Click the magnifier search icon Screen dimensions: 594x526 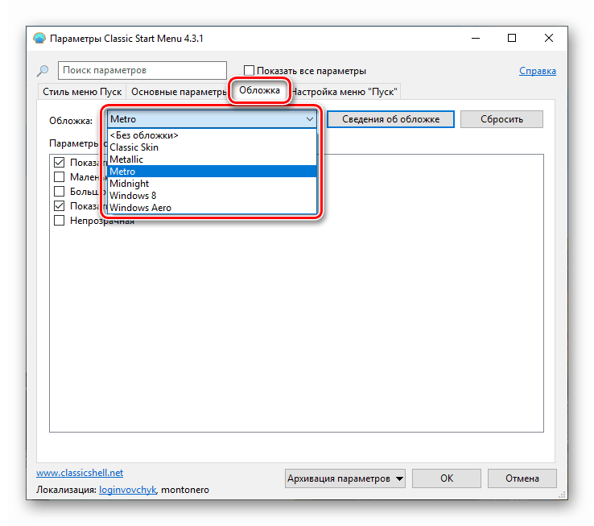(x=43, y=71)
